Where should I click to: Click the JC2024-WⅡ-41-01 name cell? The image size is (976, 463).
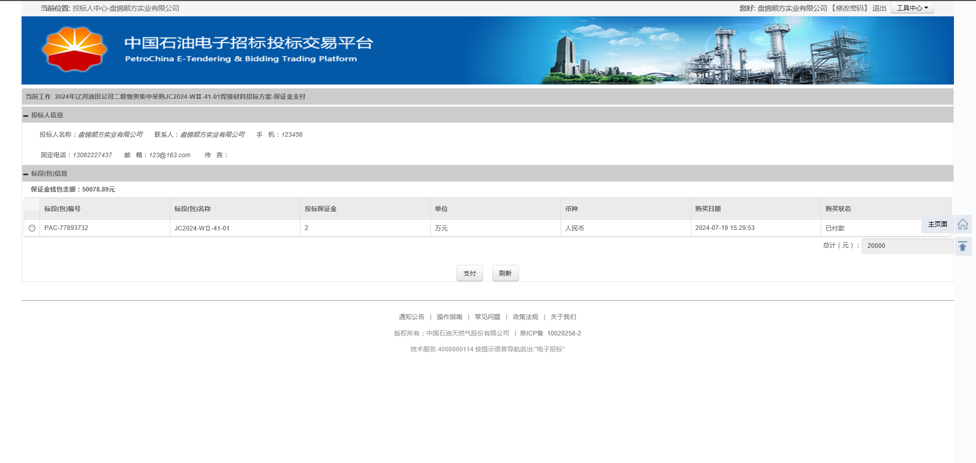[x=235, y=228]
